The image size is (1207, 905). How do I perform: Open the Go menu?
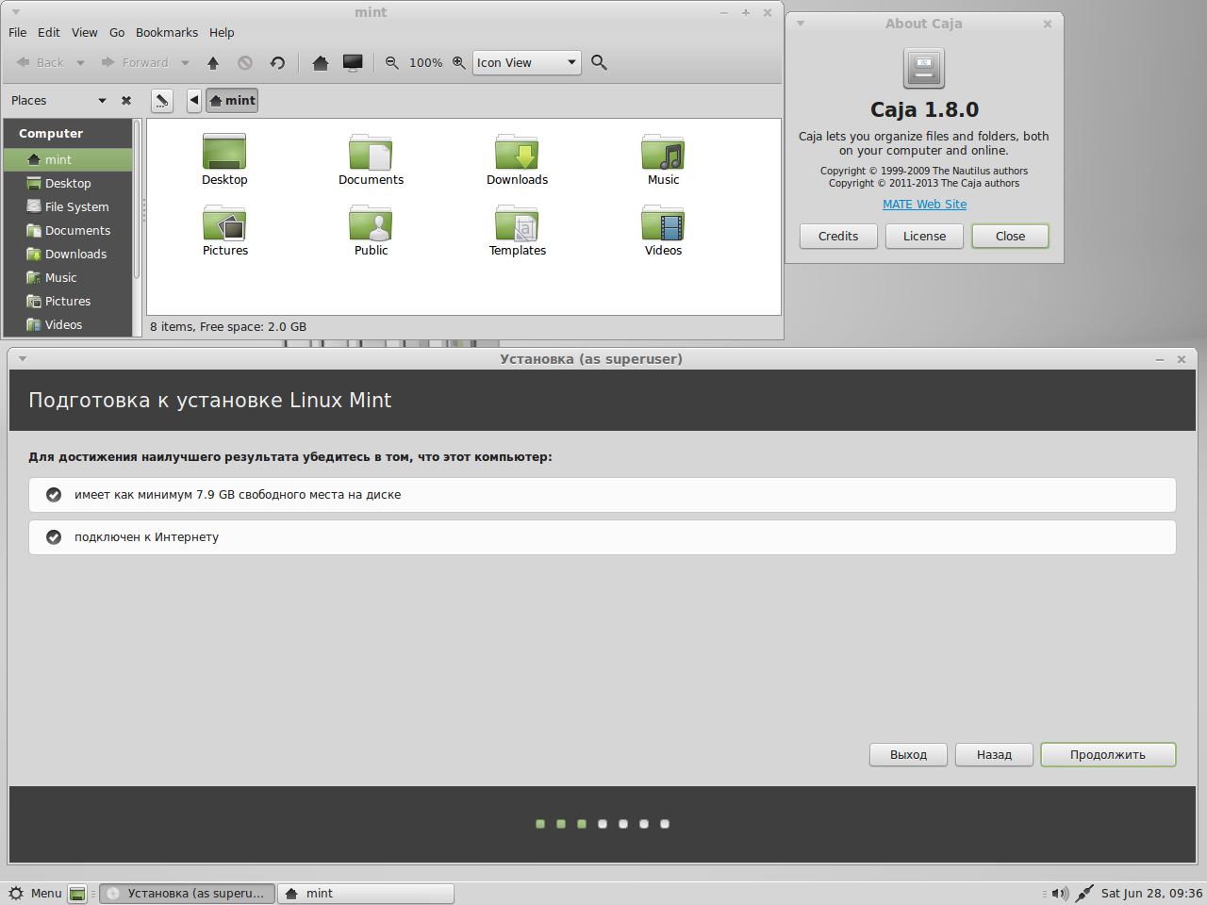pos(117,32)
